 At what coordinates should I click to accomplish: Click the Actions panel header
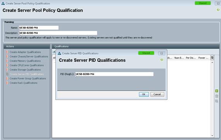[27, 46]
